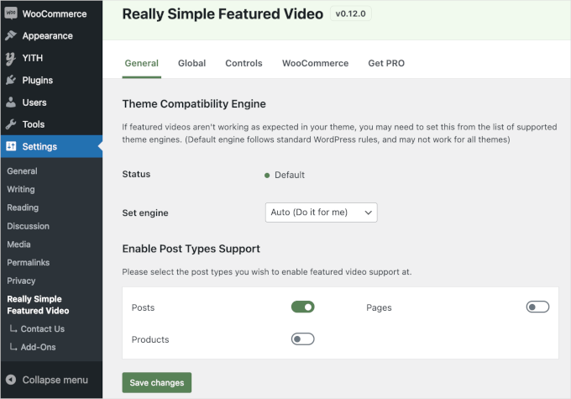Open Permalinks settings in sidebar
This screenshot has width=571, height=399.
[x=29, y=263]
